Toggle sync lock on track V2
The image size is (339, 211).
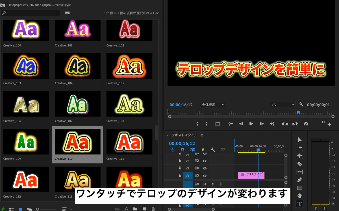coord(197,168)
